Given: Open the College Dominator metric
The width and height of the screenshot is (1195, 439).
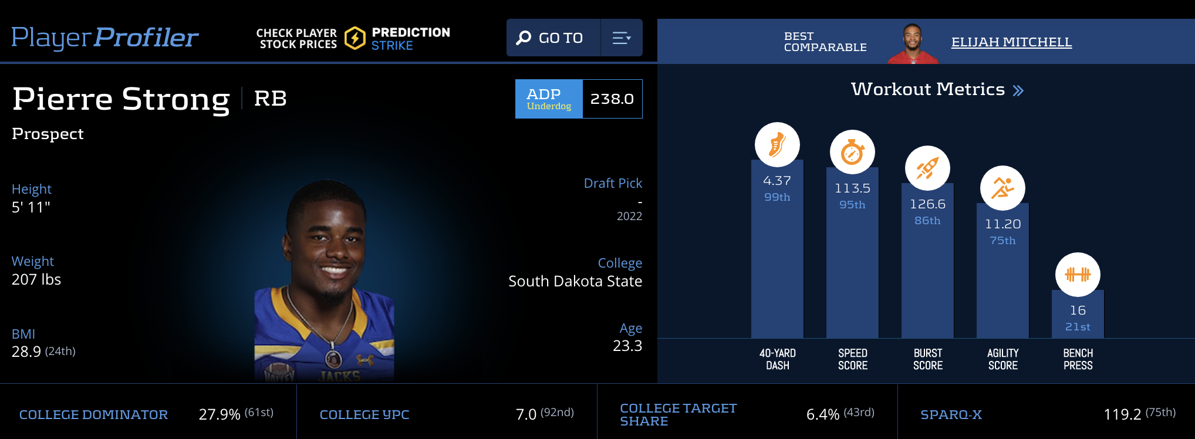Looking at the screenshot, I should click(93, 414).
